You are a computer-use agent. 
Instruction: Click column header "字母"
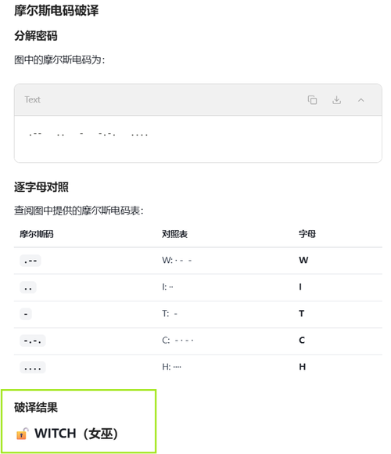(x=307, y=234)
